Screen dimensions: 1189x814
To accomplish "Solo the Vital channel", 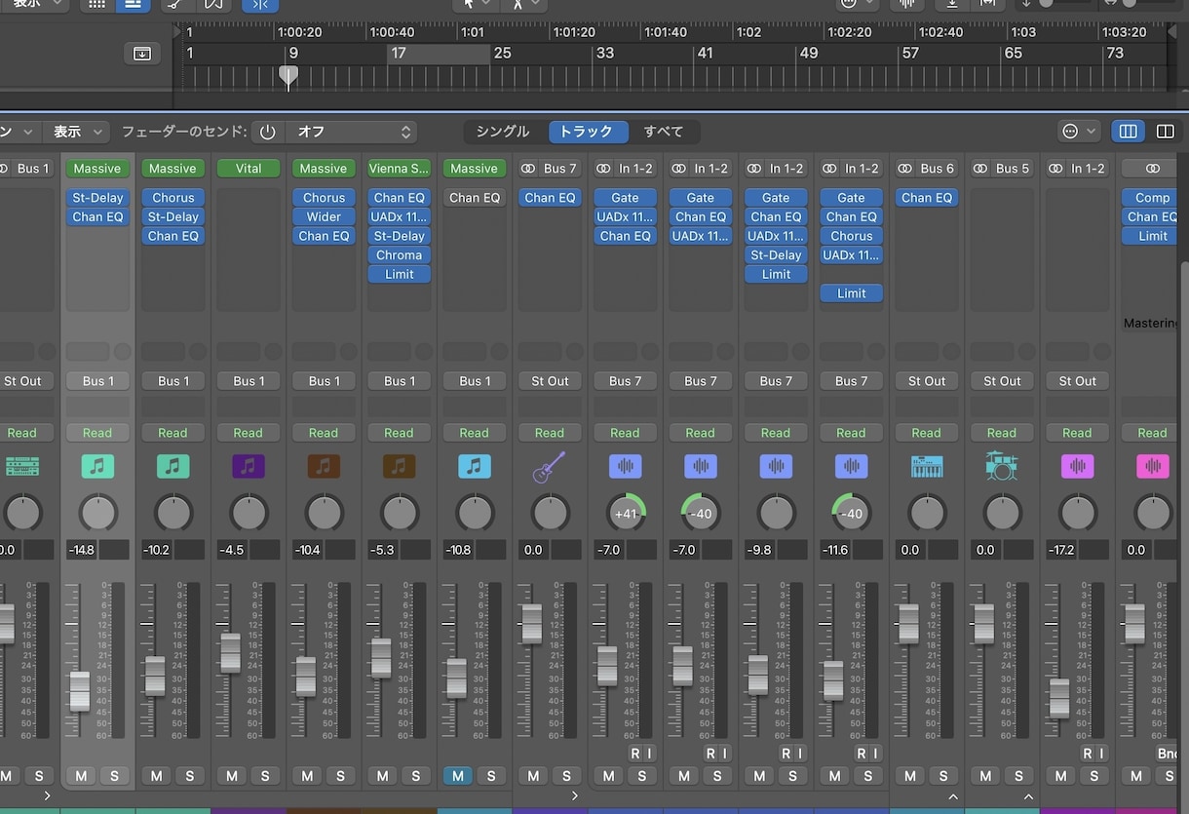I will coord(265,776).
